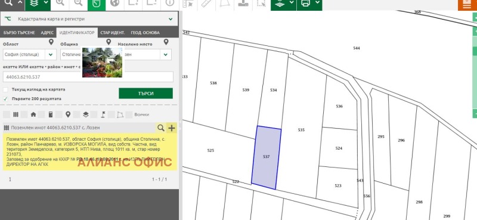The height and width of the screenshot is (220, 477).
Task: Click the polygon zone filter icon
Action: (120, 114)
